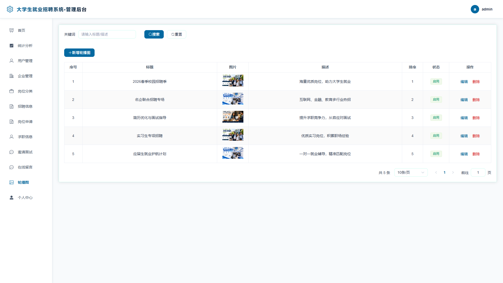Click the 求职信息 person icon

(x=12, y=137)
